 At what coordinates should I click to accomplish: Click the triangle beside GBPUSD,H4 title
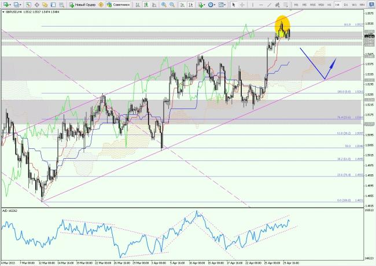pos(3,12)
